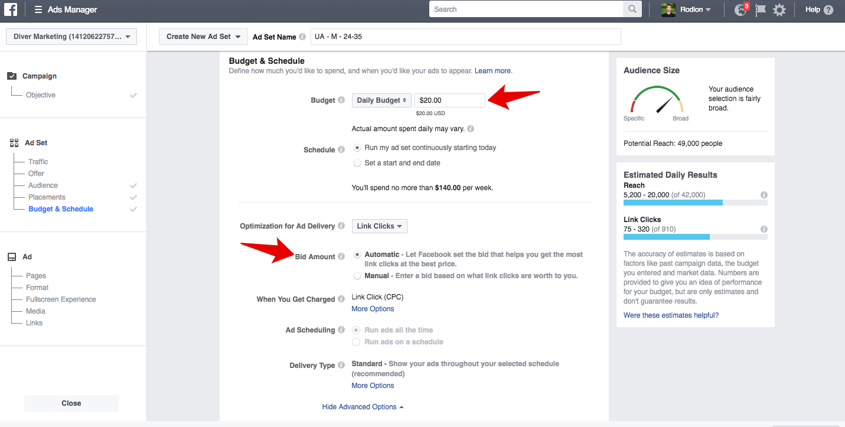Screen dimensions: 845x427
Task: Click info icon on Link Clicks estimate
Action: coord(764,229)
